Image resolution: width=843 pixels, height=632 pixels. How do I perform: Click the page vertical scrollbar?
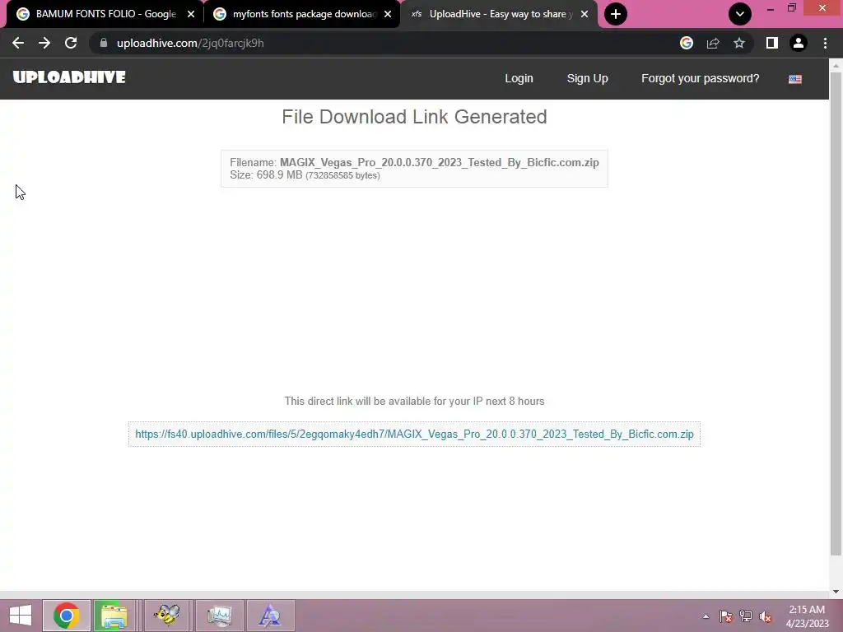pos(836,313)
